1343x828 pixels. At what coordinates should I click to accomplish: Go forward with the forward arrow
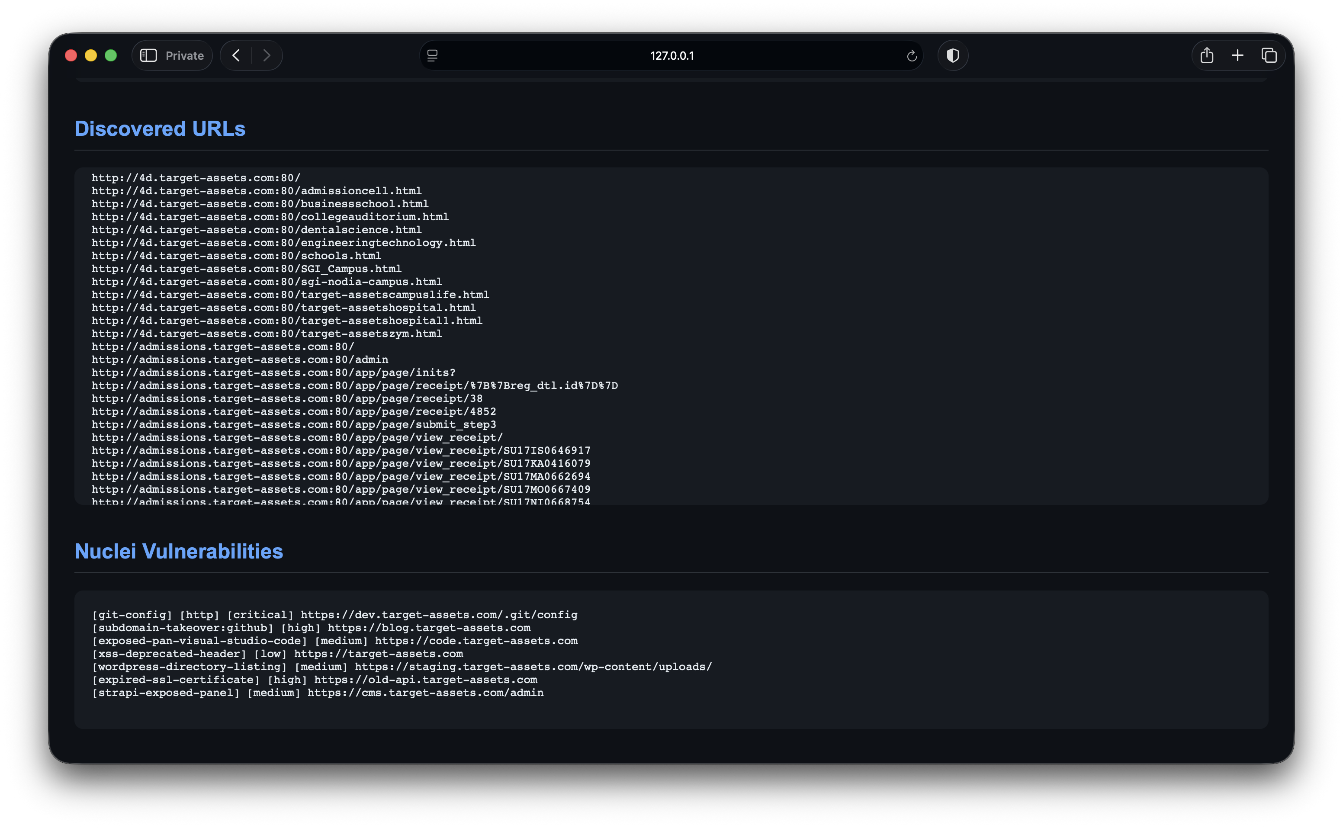(267, 55)
